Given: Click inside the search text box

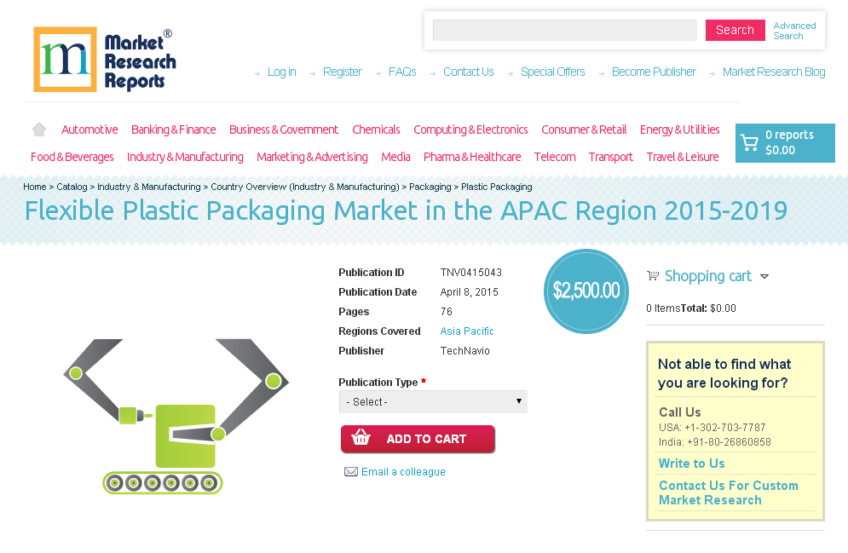Looking at the screenshot, I should pyautogui.click(x=564, y=30).
